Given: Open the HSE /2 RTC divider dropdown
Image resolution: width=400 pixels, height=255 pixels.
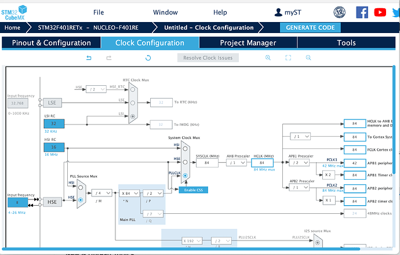Looking at the screenshot, I should click(96, 89).
